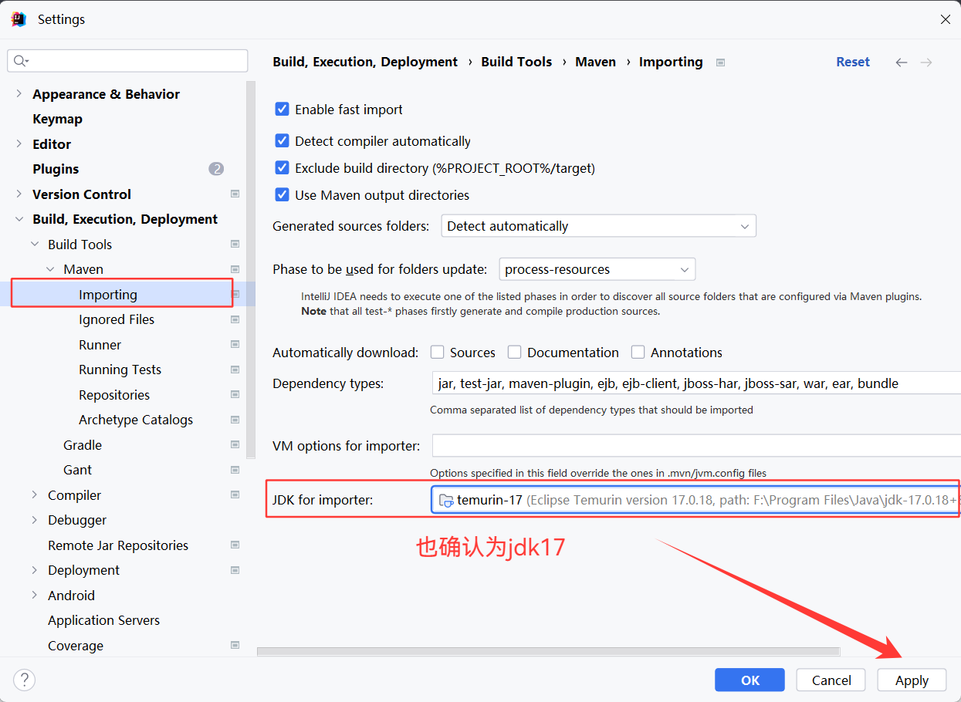Viewport: 961px width, 702px height.
Task: Open Phase for folders update dropdown
Action: pos(597,269)
